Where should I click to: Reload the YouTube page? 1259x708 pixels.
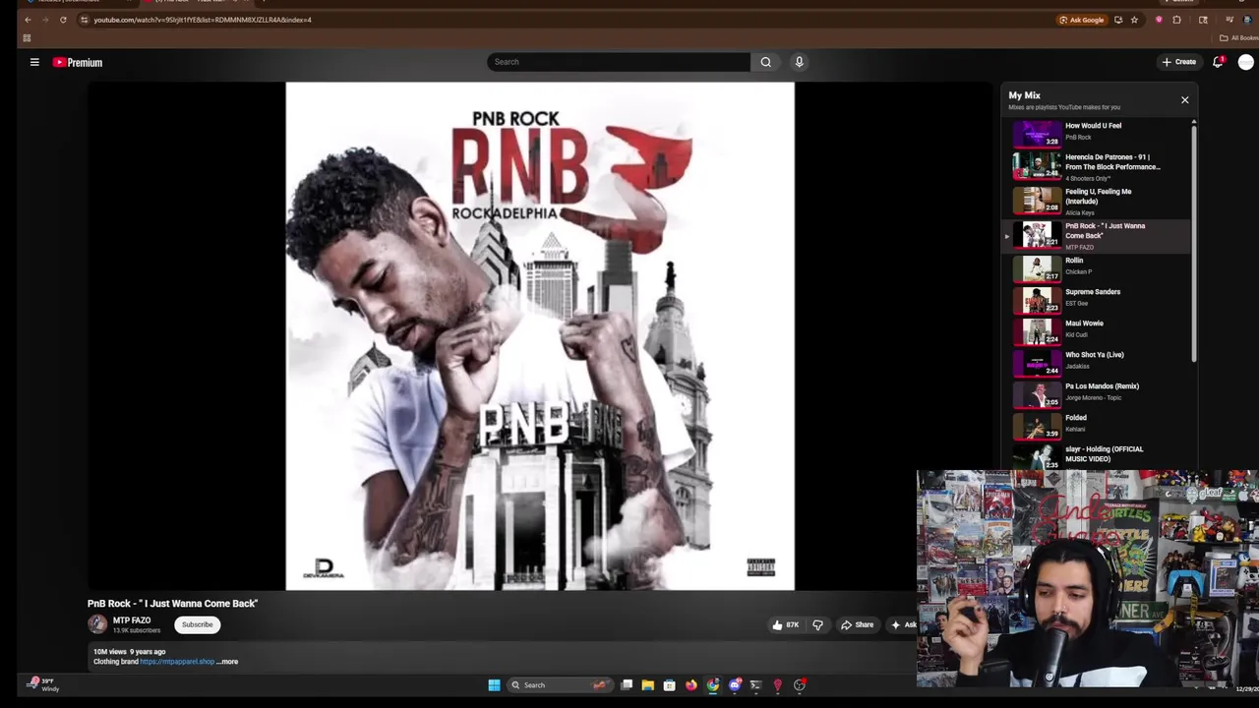63,20
